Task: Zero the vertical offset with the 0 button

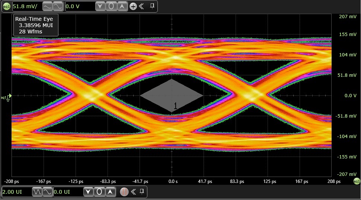Action: 111,6
